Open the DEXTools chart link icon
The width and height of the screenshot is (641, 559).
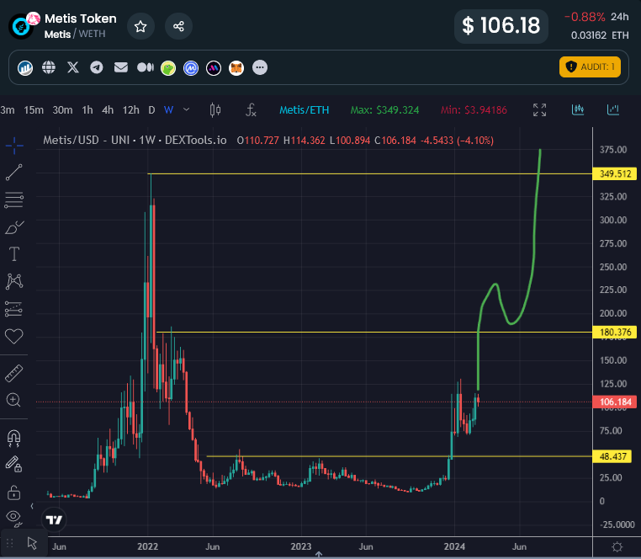coord(25,67)
